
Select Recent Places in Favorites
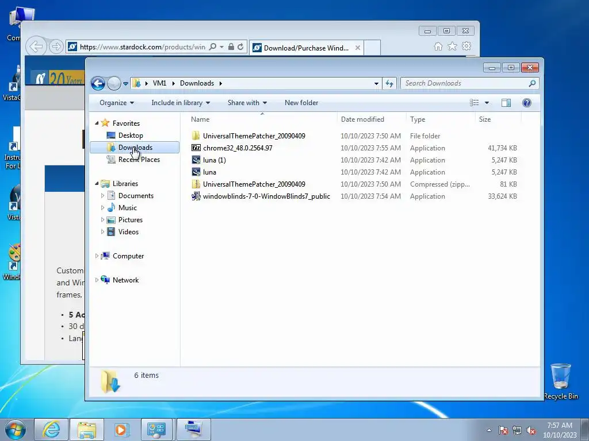click(139, 160)
